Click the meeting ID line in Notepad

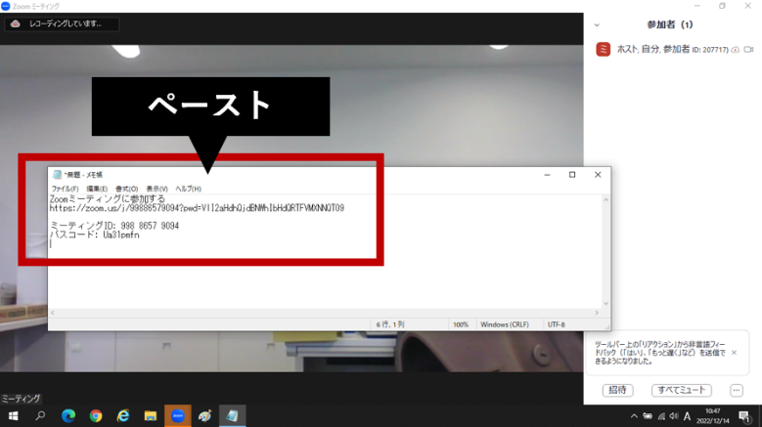point(114,226)
